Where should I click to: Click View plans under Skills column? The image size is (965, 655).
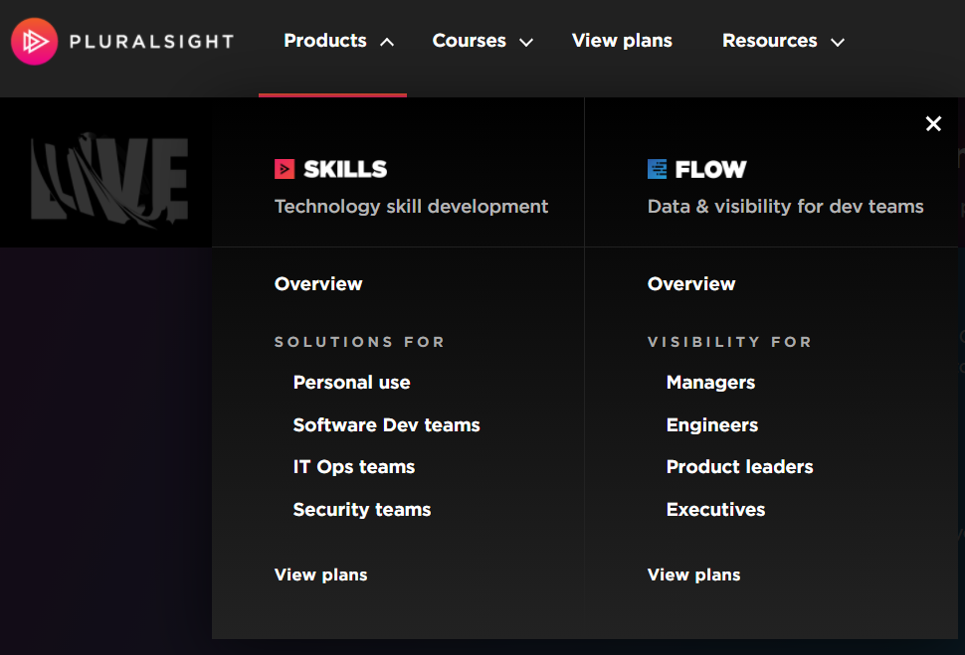pyautogui.click(x=320, y=575)
